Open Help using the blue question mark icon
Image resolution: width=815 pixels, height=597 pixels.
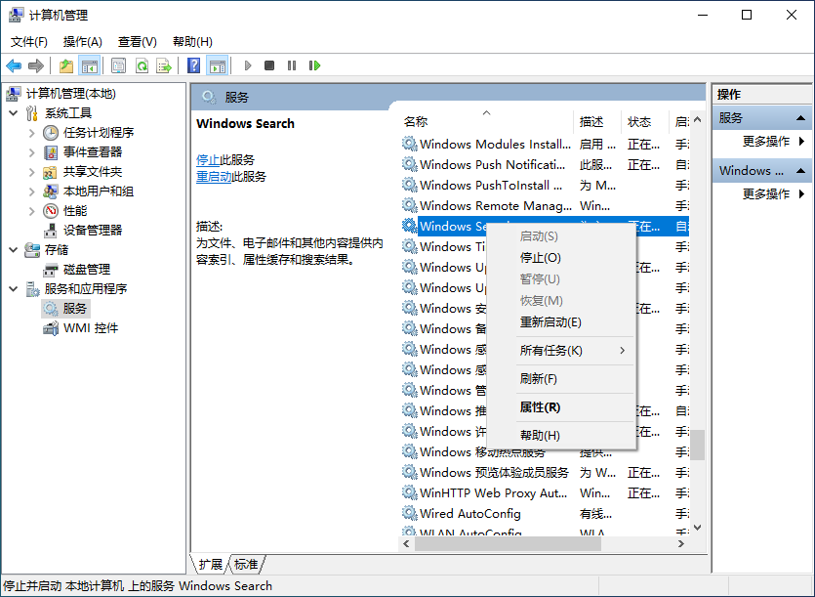click(193, 65)
